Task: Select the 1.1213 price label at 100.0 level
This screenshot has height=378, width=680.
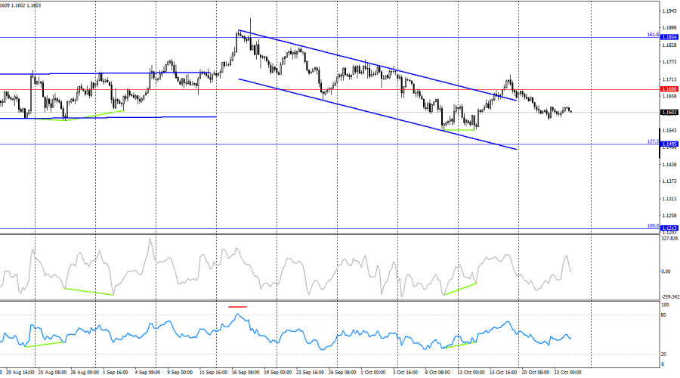Action: coord(669,228)
